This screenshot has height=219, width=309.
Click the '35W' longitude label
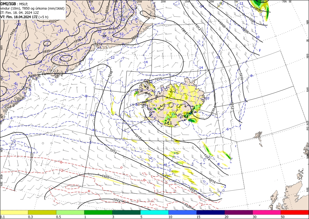pos(91,1)
